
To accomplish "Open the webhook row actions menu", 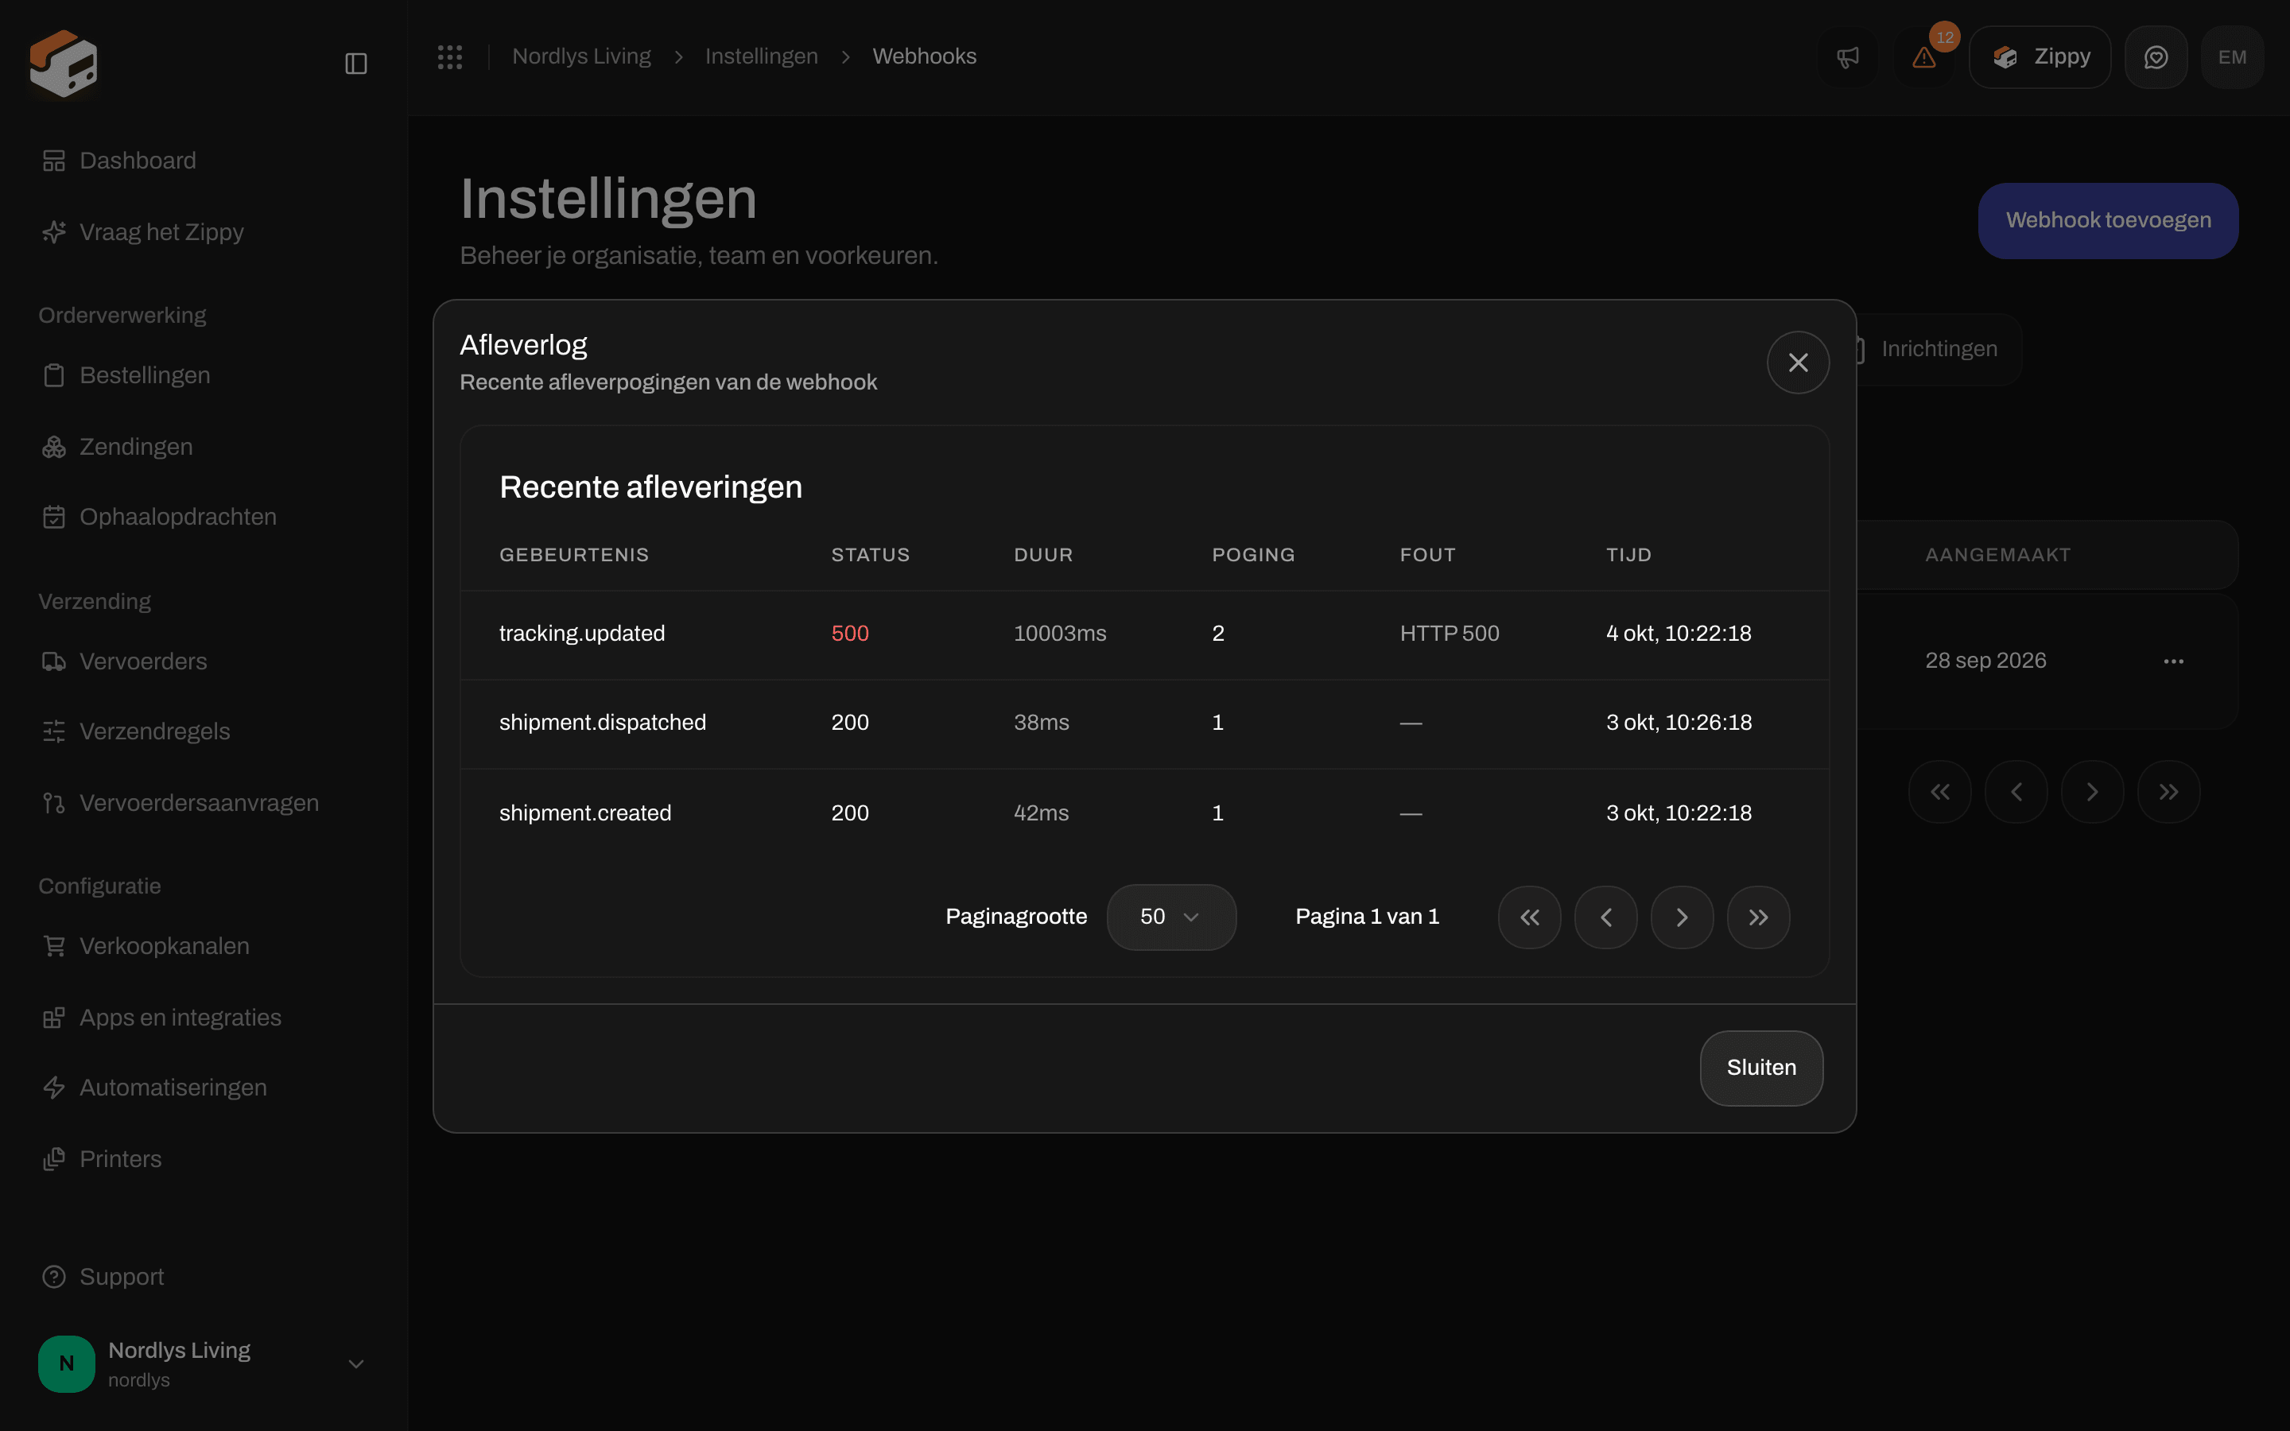I will coord(2174,661).
